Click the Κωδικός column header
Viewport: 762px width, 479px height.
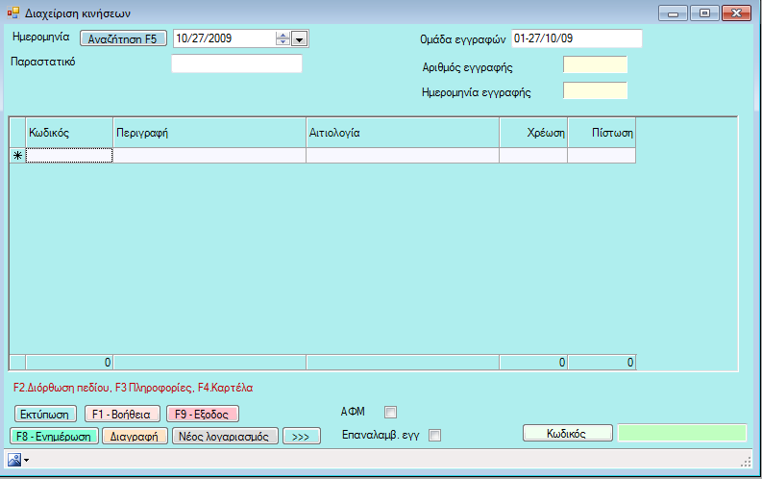click(69, 133)
